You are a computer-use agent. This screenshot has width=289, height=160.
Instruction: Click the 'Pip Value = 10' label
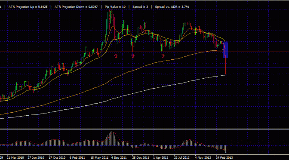pyautogui.click(x=115, y=6)
